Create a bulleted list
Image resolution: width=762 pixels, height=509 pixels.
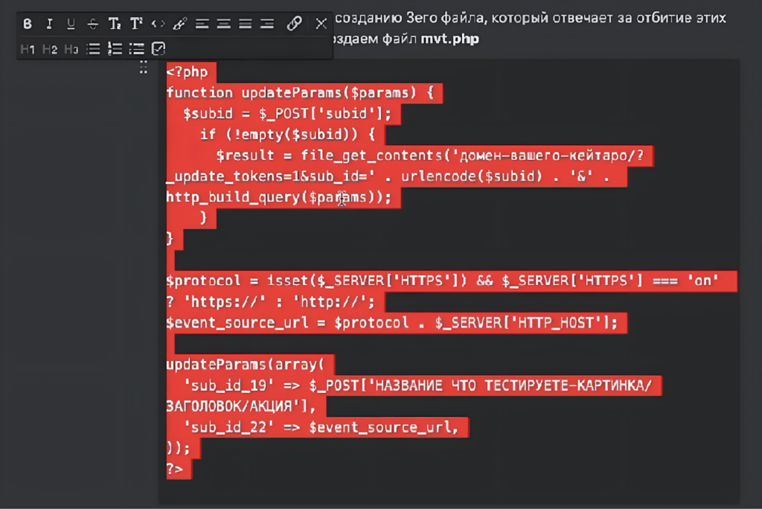click(x=93, y=49)
